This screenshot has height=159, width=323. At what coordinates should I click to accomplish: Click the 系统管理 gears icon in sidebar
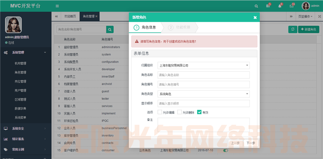[x=6, y=52]
